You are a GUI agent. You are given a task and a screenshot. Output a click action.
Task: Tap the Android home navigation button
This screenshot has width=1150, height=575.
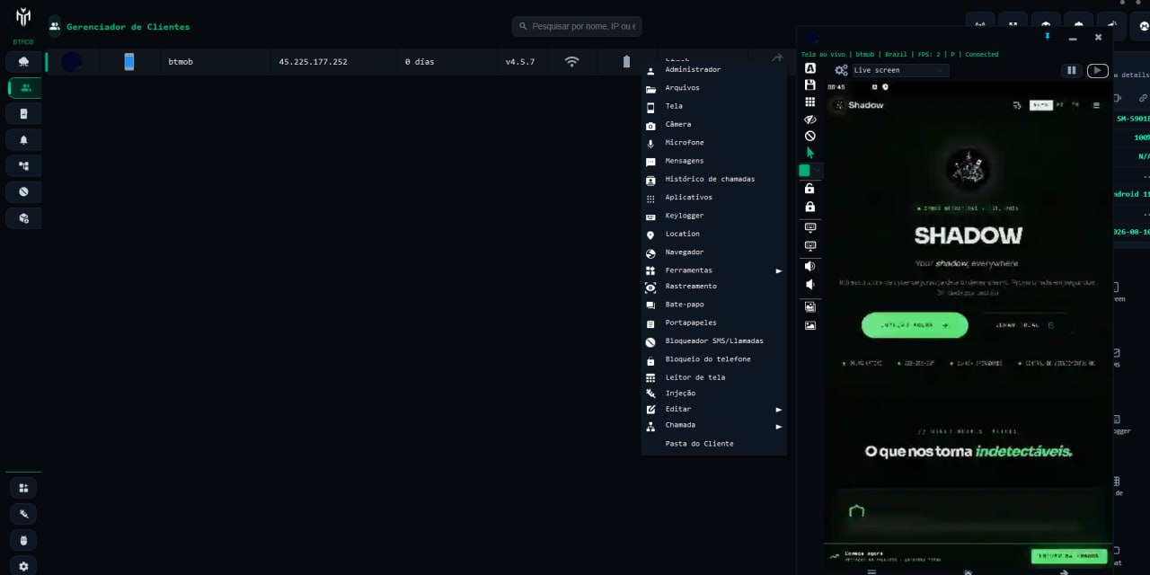coord(968,571)
